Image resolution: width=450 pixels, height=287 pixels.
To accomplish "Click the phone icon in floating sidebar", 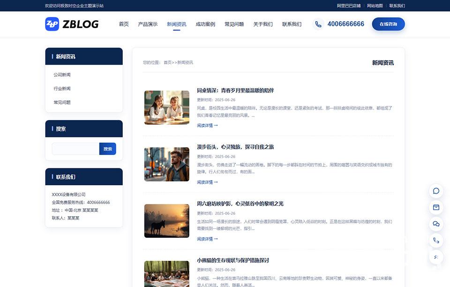I will [436, 241].
